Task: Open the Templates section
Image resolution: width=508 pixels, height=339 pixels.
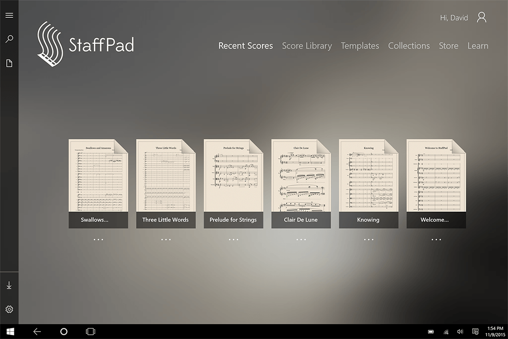Action: pos(360,46)
